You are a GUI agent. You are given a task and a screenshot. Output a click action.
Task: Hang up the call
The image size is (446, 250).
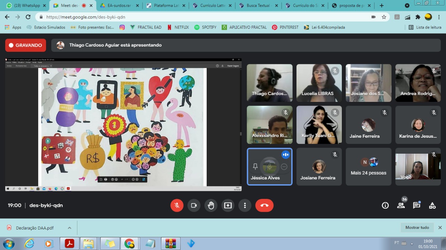(264, 205)
